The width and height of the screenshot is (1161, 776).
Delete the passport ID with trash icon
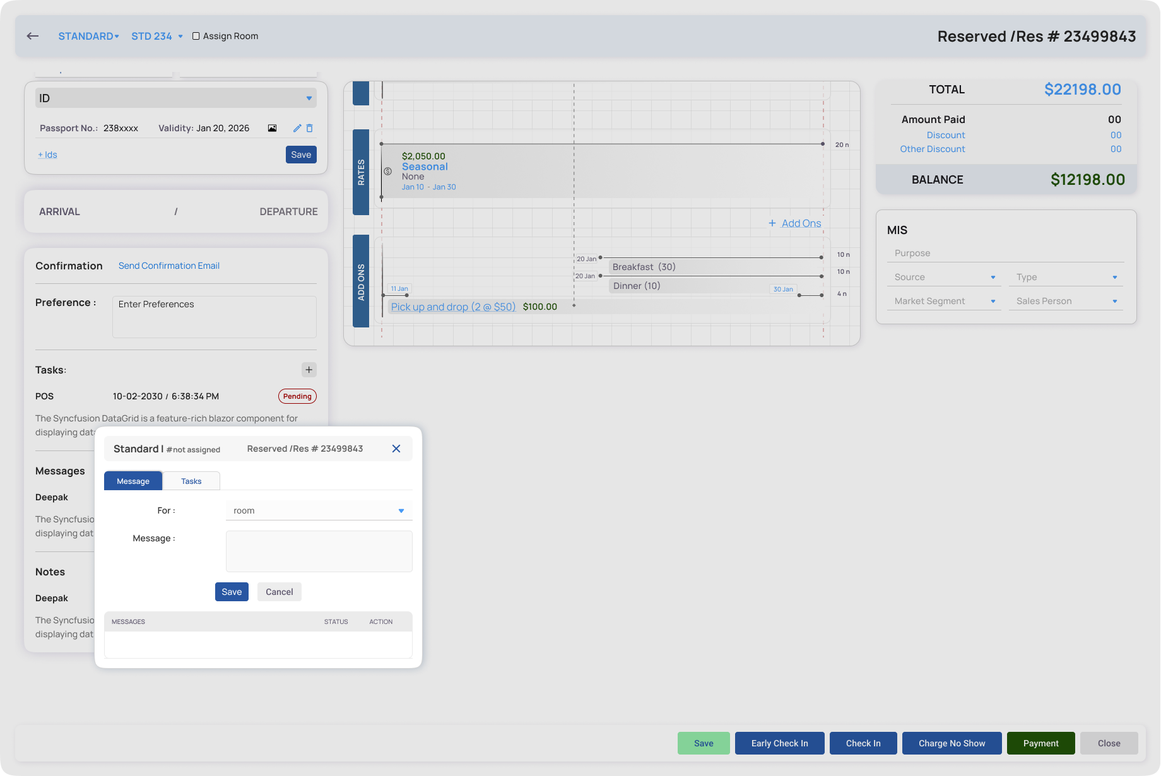309,128
